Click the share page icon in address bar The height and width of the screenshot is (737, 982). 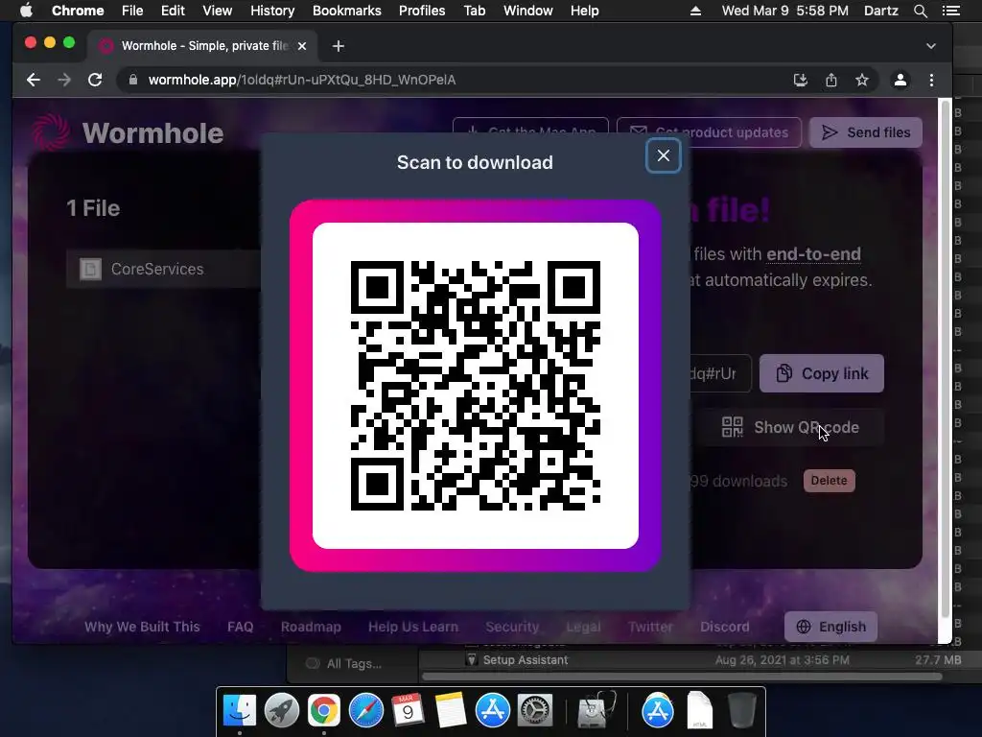pyautogui.click(x=831, y=80)
